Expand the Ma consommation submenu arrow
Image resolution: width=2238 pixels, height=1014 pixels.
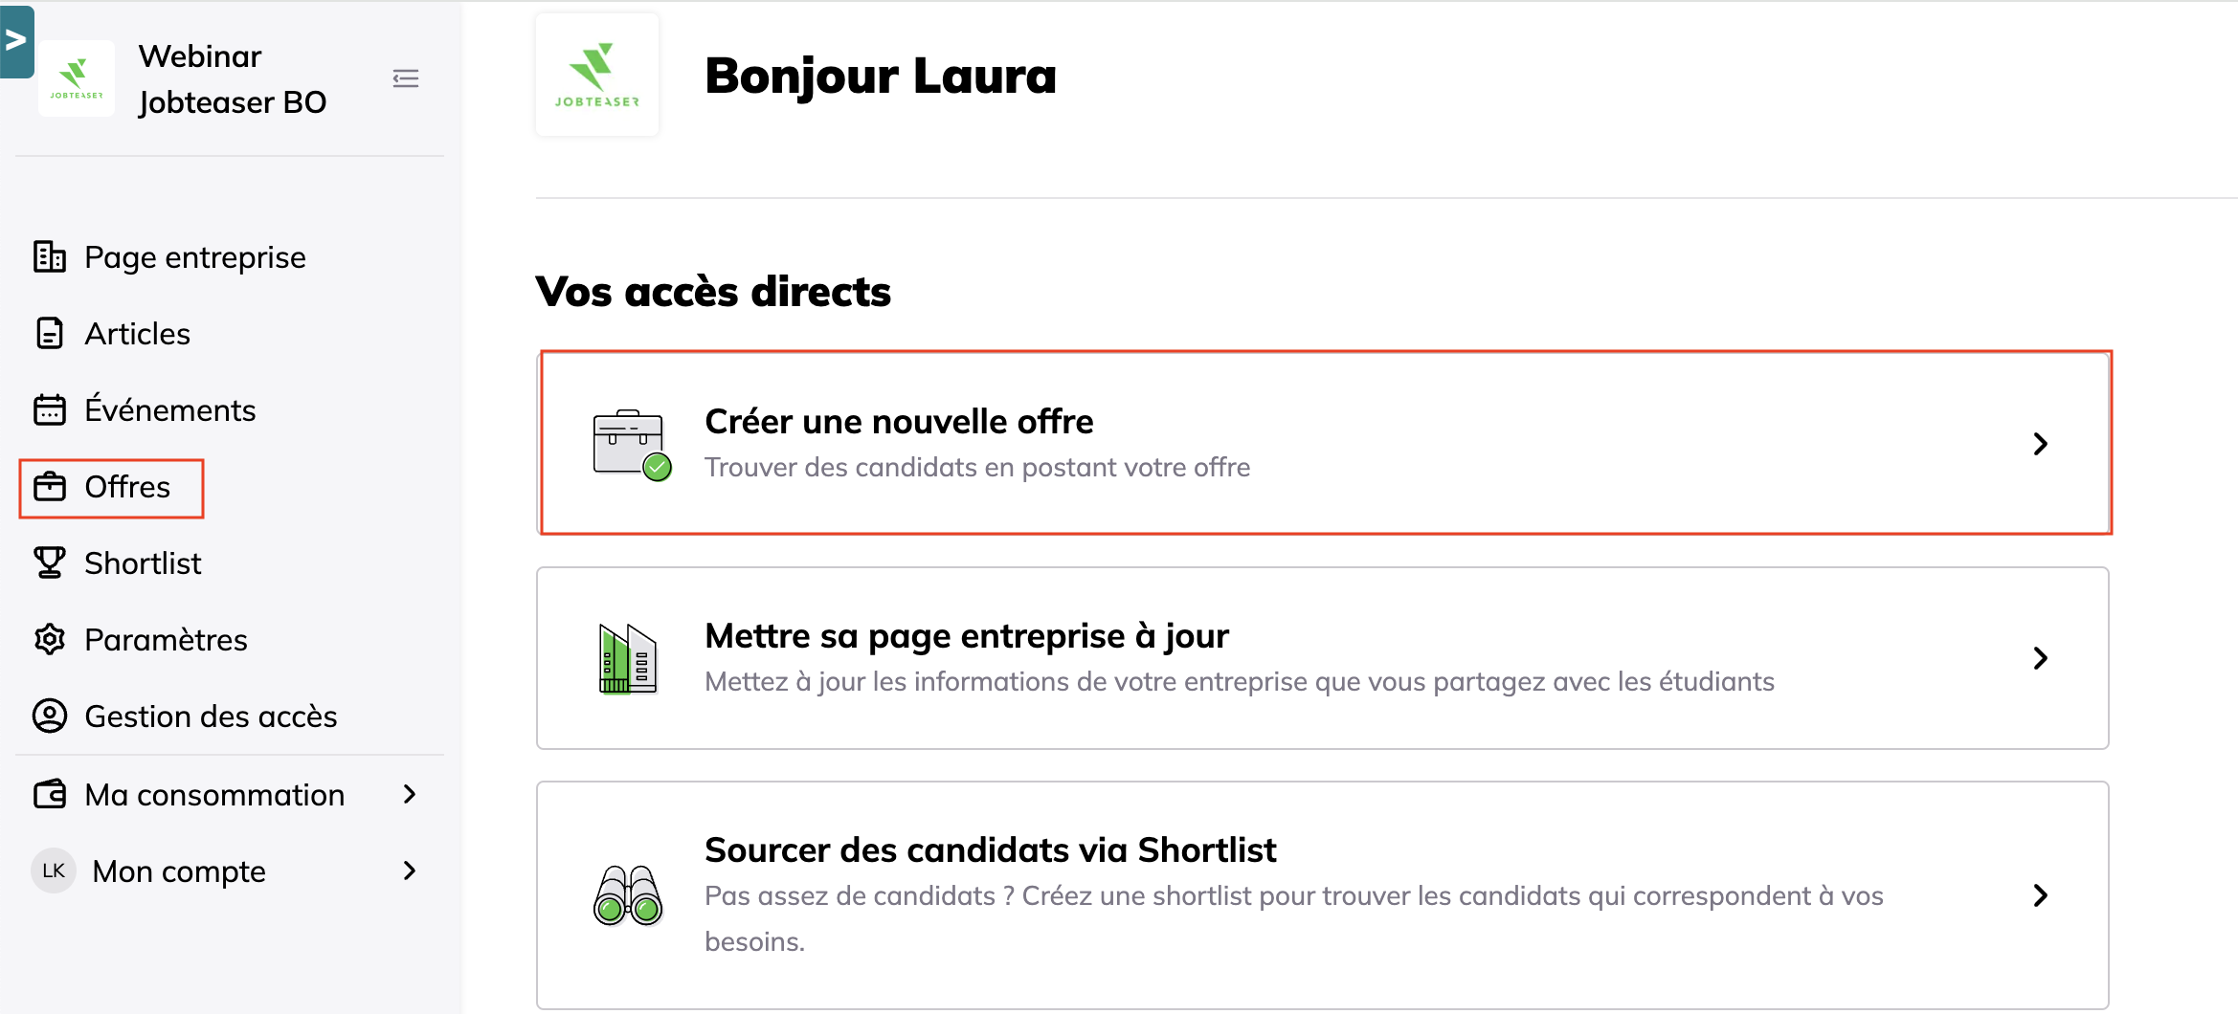click(x=410, y=794)
